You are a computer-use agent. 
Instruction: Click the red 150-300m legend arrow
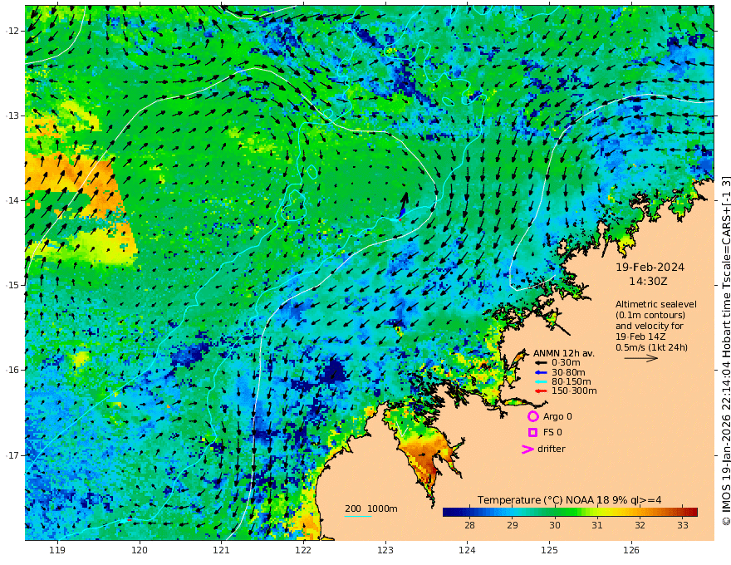click(x=541, y=391)
